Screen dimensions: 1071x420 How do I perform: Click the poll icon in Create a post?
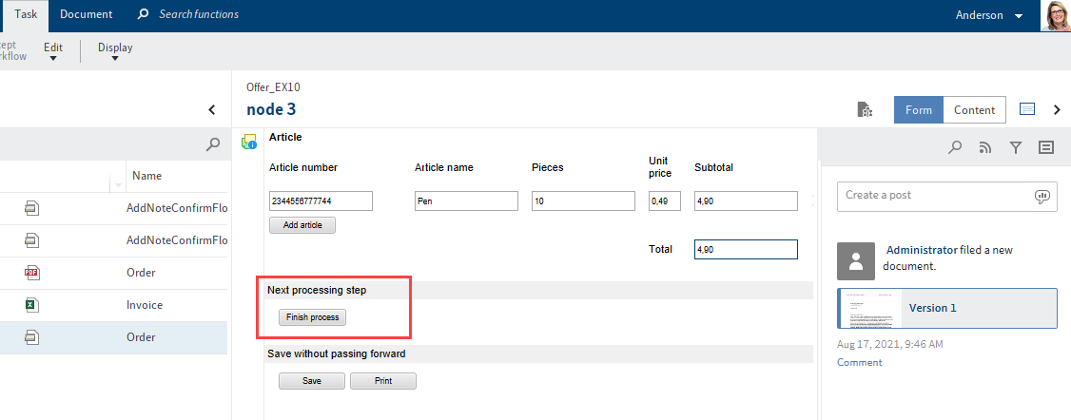pos(1042,196)
